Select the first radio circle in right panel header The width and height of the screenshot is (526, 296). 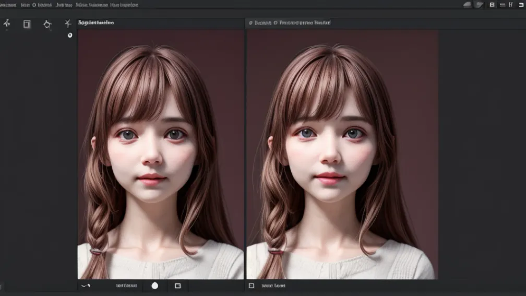point(250,23)
